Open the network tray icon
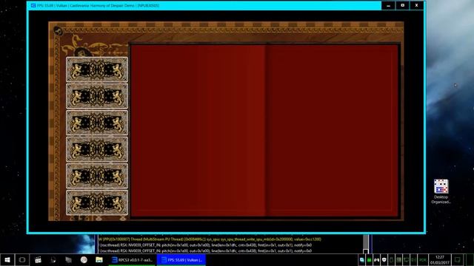 click(x=407, y=260)
